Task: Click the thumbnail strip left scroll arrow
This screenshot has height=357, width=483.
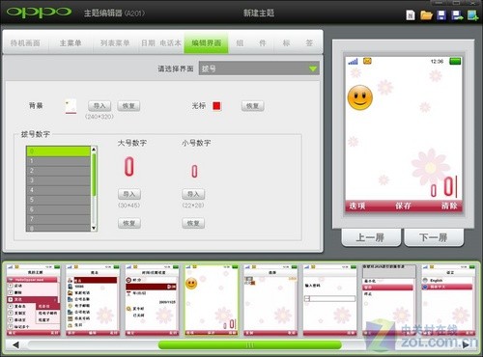Action: (15, 345)
